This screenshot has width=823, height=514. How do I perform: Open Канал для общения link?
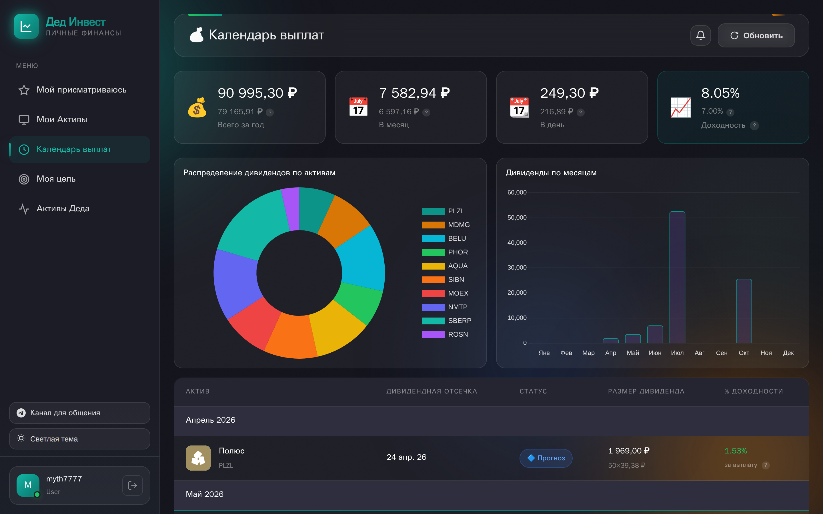(79, 413)
